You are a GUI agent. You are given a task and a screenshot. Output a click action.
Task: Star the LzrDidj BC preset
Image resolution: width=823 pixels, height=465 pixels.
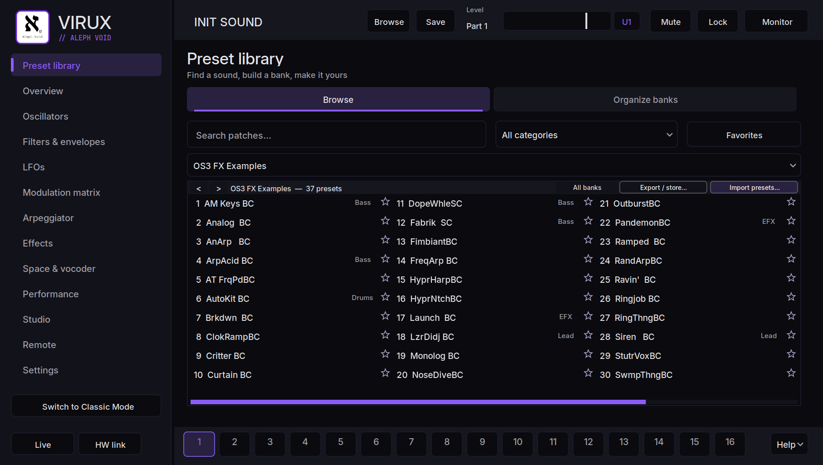[588, 335]
